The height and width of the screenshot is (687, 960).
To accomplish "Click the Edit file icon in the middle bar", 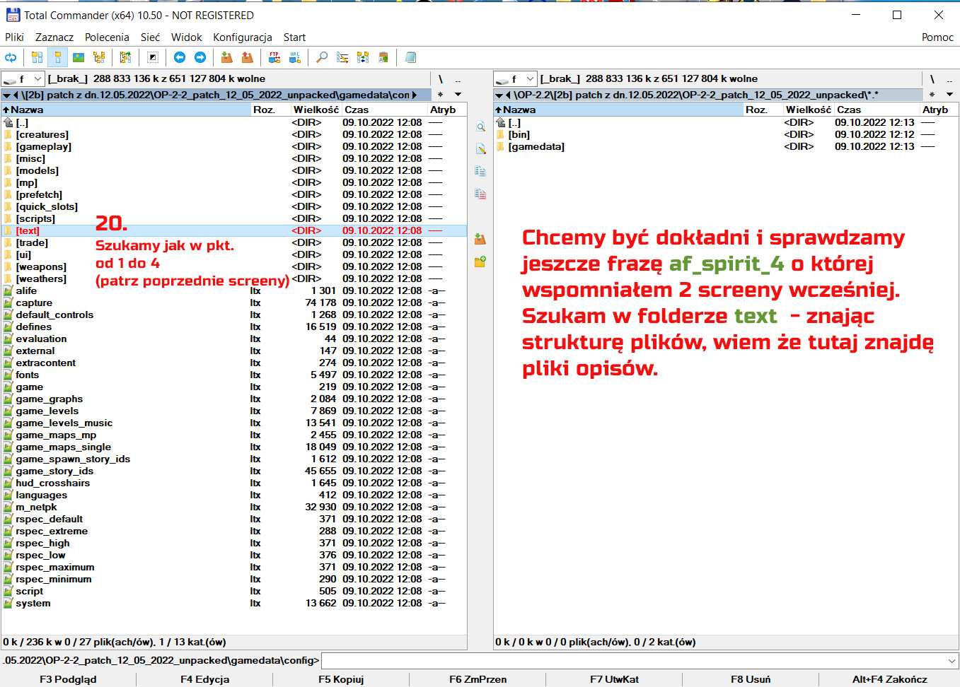I will [480, 149].
